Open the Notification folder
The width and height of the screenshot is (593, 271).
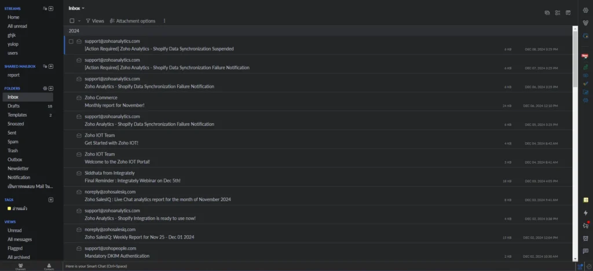point(28,177)
